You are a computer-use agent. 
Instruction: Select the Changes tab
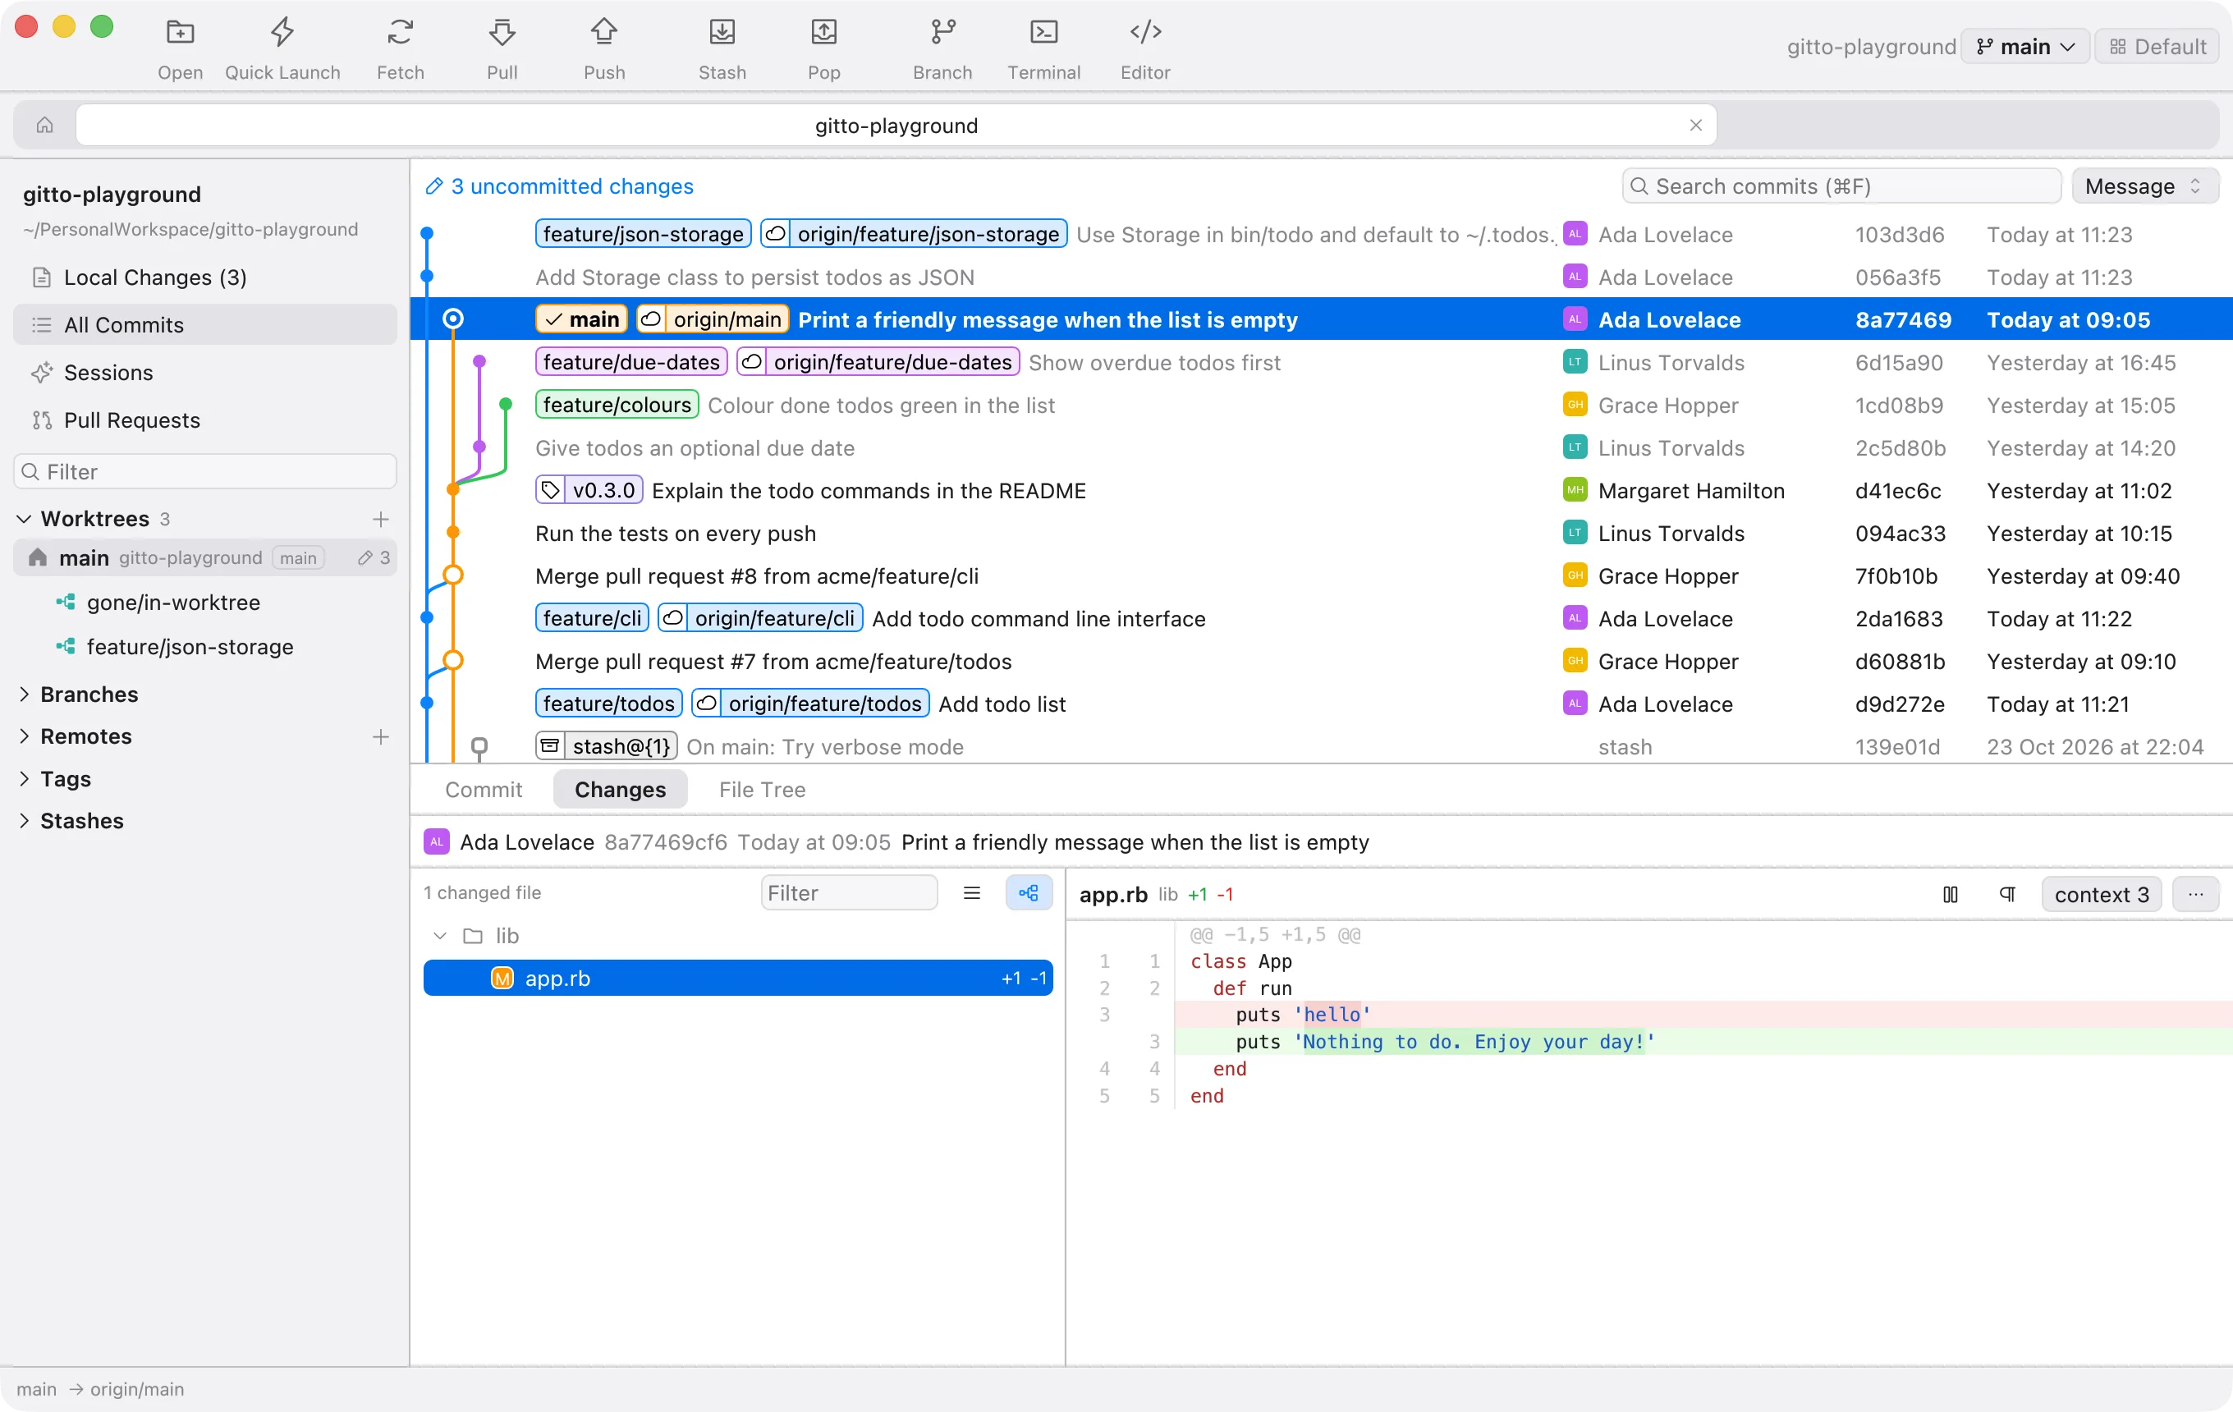pyautogui.click(x=620, y=790)
